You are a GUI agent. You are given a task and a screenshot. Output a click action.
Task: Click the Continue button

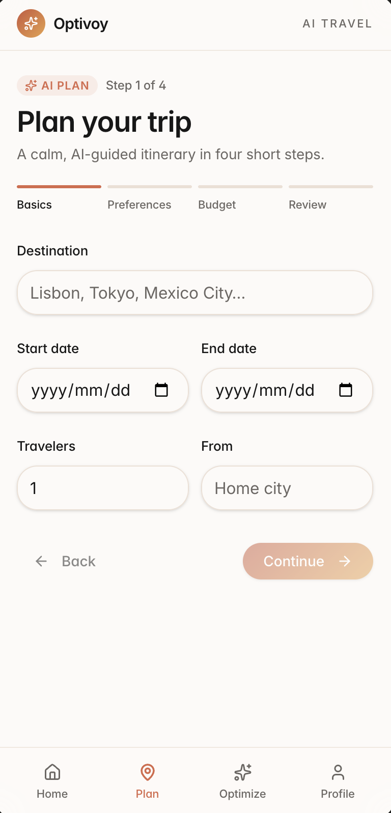click(308, 561)
